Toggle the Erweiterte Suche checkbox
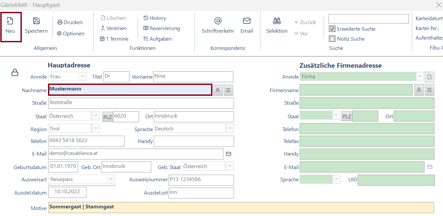Image resolution: width=443 pixels, height=216 pixels. point(332,29)
